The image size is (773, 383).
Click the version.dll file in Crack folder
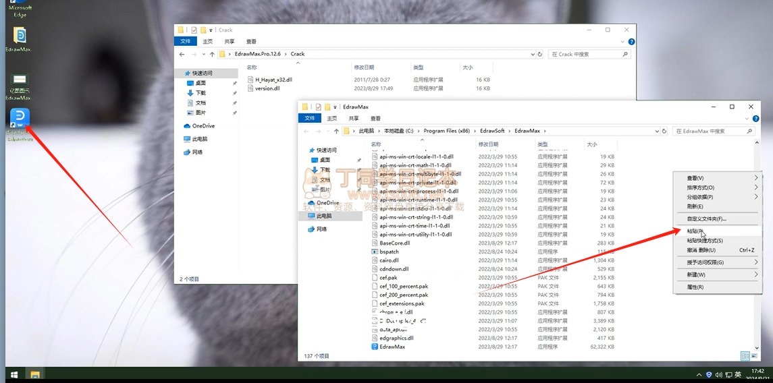(x=267, y=88)
